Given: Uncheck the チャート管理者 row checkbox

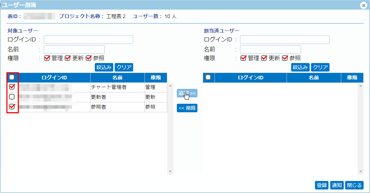Looking at the screenshot, I should pyautogui.click(x=12, y=87).
